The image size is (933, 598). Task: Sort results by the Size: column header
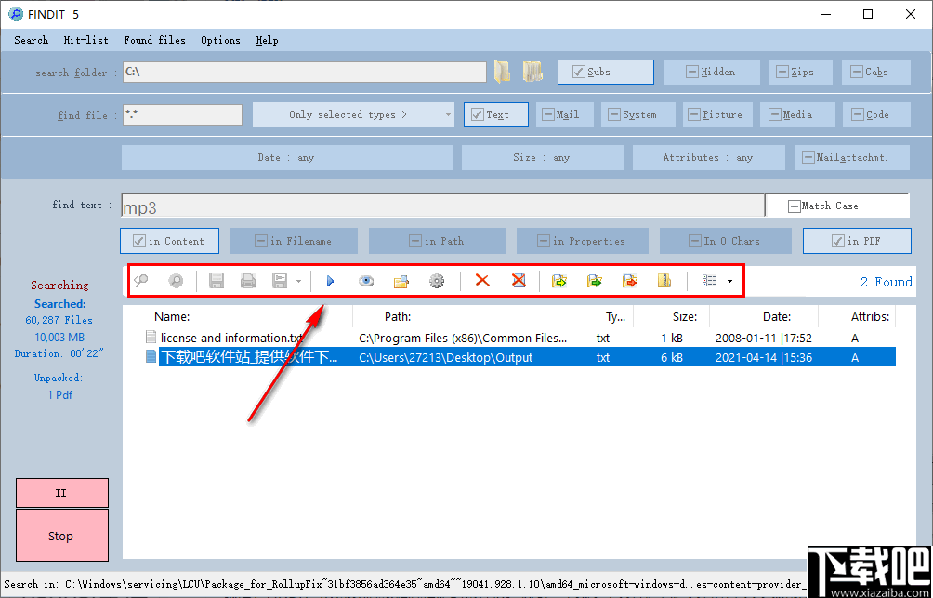pyautogui.click(x=685, y=317)
